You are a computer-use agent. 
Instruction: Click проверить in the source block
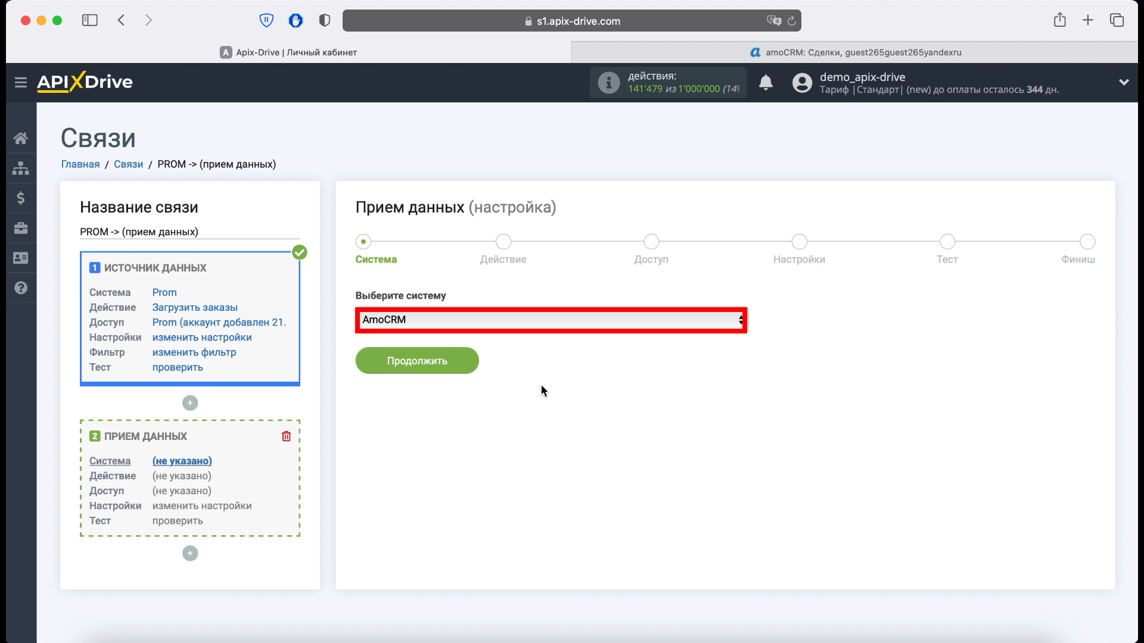[x=178, y=367]
